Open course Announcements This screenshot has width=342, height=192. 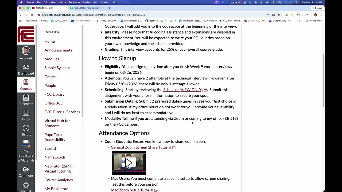(58, 50)
